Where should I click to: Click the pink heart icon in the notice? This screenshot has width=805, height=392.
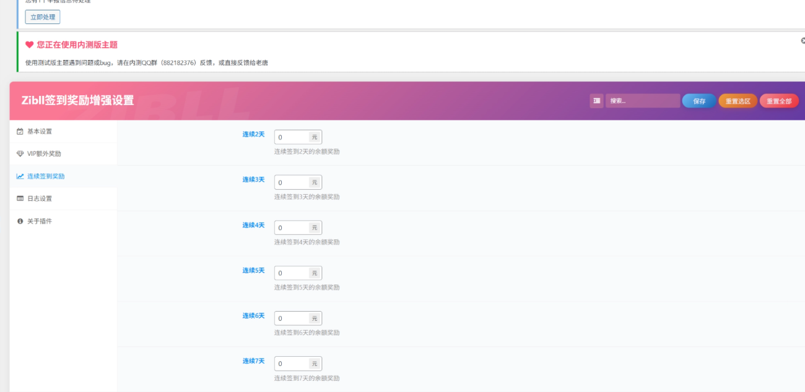pos(29,45)
